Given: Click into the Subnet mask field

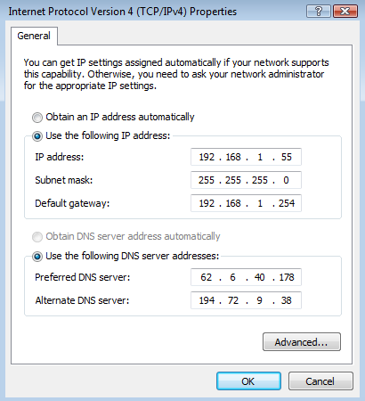Looking at the screenshot, I should [246, 180].
